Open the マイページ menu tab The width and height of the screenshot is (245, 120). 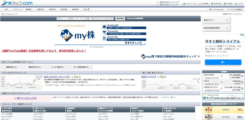17,10
